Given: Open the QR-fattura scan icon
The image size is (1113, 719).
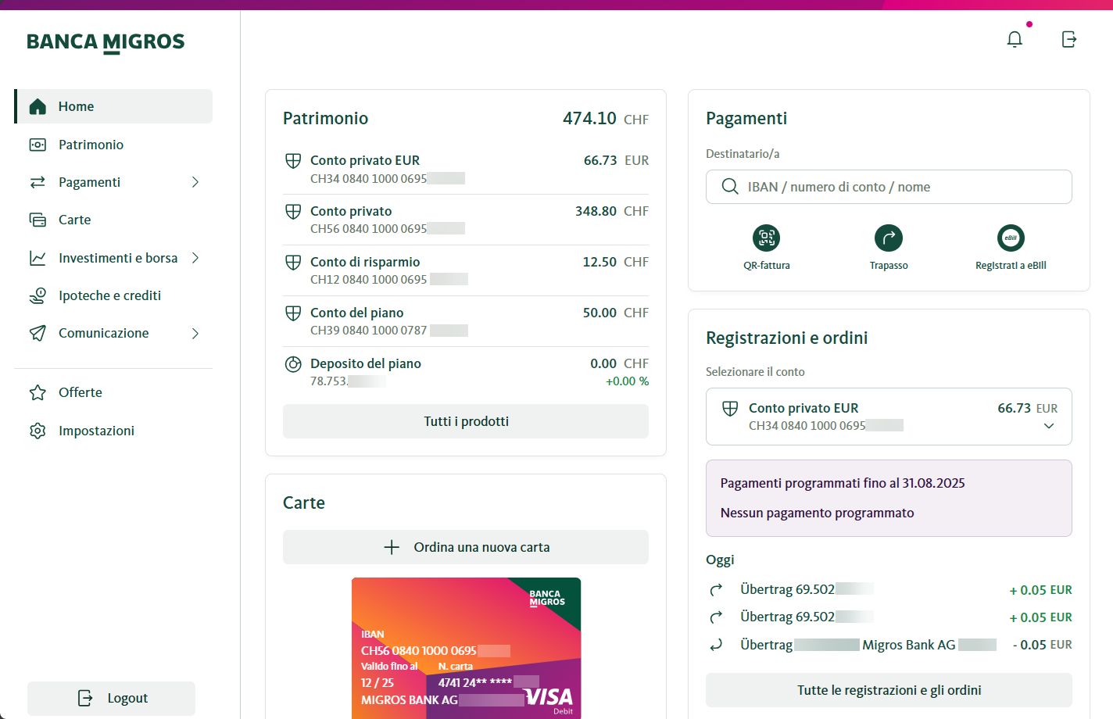Looking at the screenshot, I should (767, 238).
